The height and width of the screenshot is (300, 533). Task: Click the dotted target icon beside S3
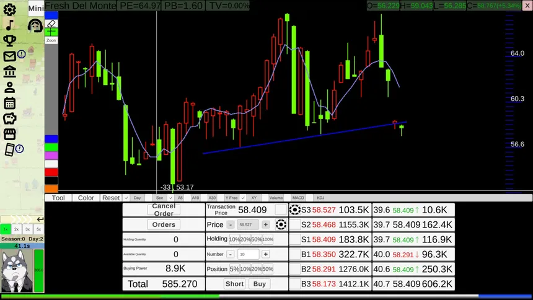tap(295, 210)
